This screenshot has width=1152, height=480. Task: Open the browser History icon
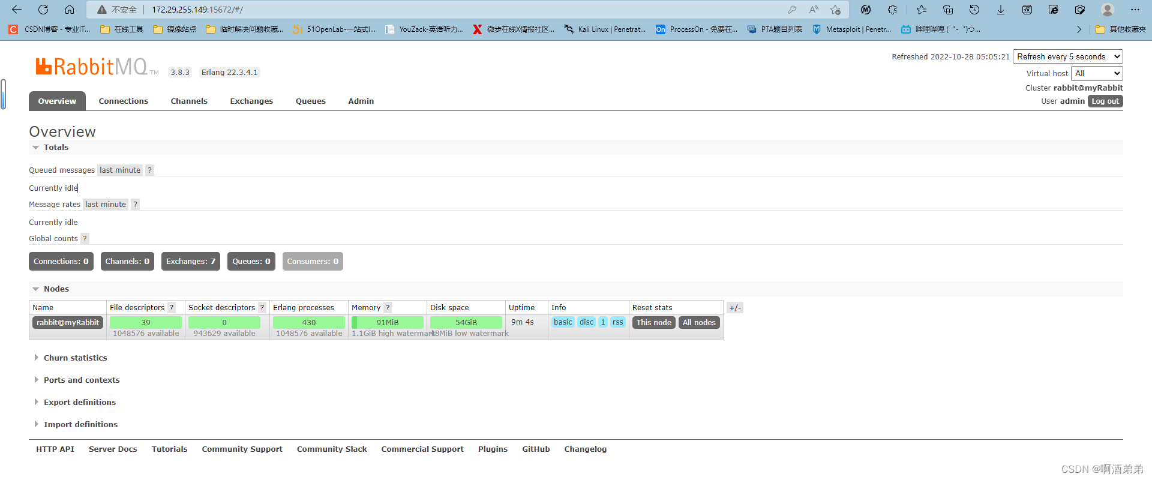[x=974, y=10]
